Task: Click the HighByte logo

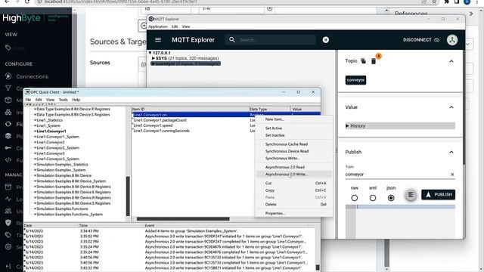Action: click(x=21, y=18)
